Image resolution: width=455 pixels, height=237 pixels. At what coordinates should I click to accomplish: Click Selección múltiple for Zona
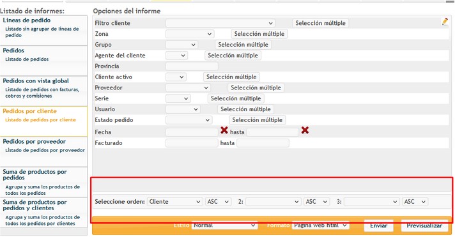click(259, 34)
